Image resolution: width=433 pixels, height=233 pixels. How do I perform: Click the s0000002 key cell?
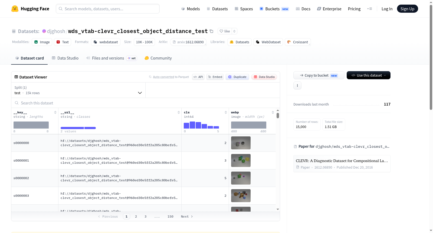click(x=35, y=178)
